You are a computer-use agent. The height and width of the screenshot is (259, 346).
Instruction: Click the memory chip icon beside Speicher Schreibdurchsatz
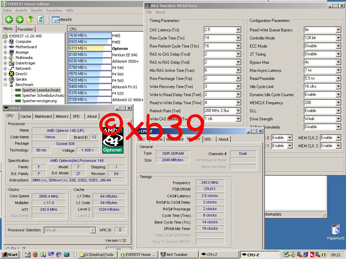tap(18, 95)
